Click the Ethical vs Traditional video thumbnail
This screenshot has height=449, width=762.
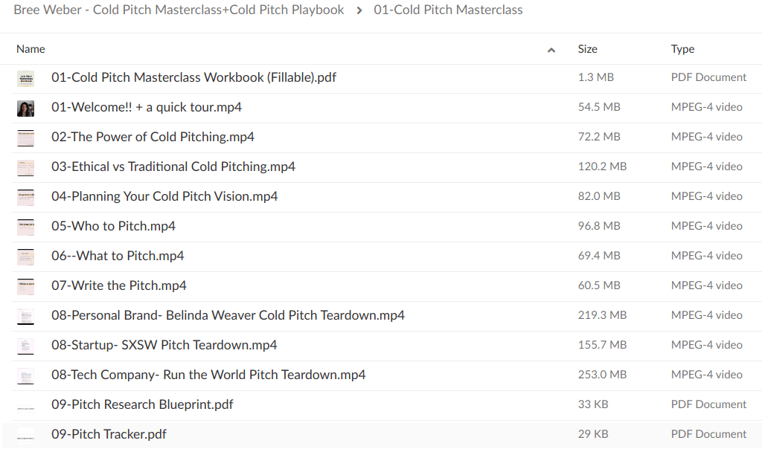(x=26, y=167)
